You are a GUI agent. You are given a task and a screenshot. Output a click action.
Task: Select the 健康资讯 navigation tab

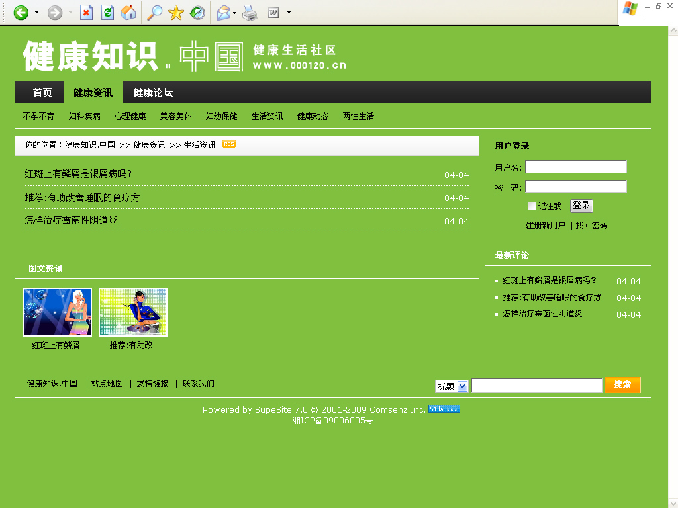click(x=93, y=92)
